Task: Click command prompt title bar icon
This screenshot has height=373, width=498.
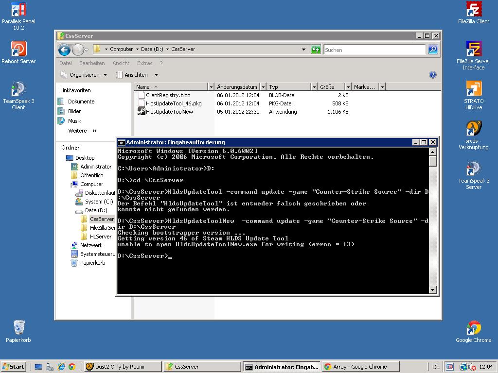Action: (121, 142)
